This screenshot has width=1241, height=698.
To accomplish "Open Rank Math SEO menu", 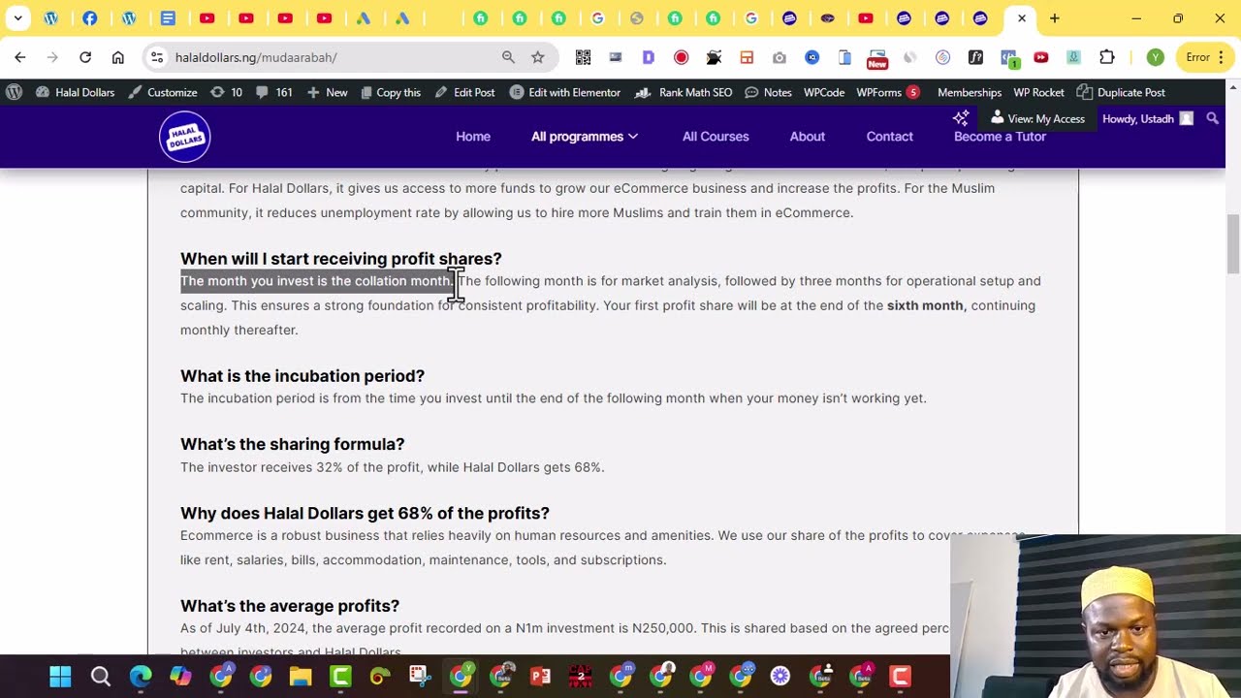I will pos(684,92).
